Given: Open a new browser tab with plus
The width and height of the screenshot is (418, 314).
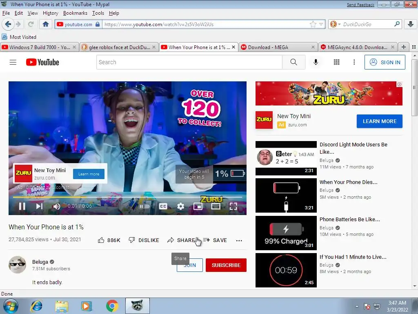Looking at the screenshot, I should click(x=404, y=47).
